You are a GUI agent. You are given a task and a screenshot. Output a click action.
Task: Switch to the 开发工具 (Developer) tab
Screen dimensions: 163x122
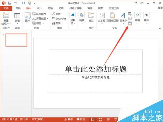pos(114,8)
